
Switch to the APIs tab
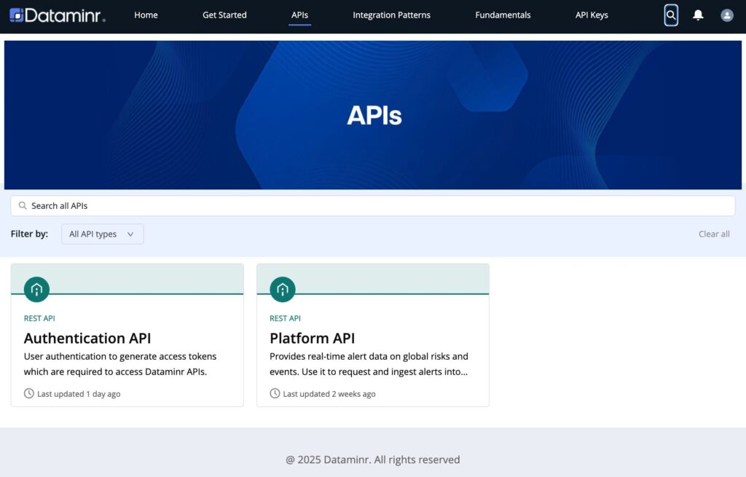[299, 15]
